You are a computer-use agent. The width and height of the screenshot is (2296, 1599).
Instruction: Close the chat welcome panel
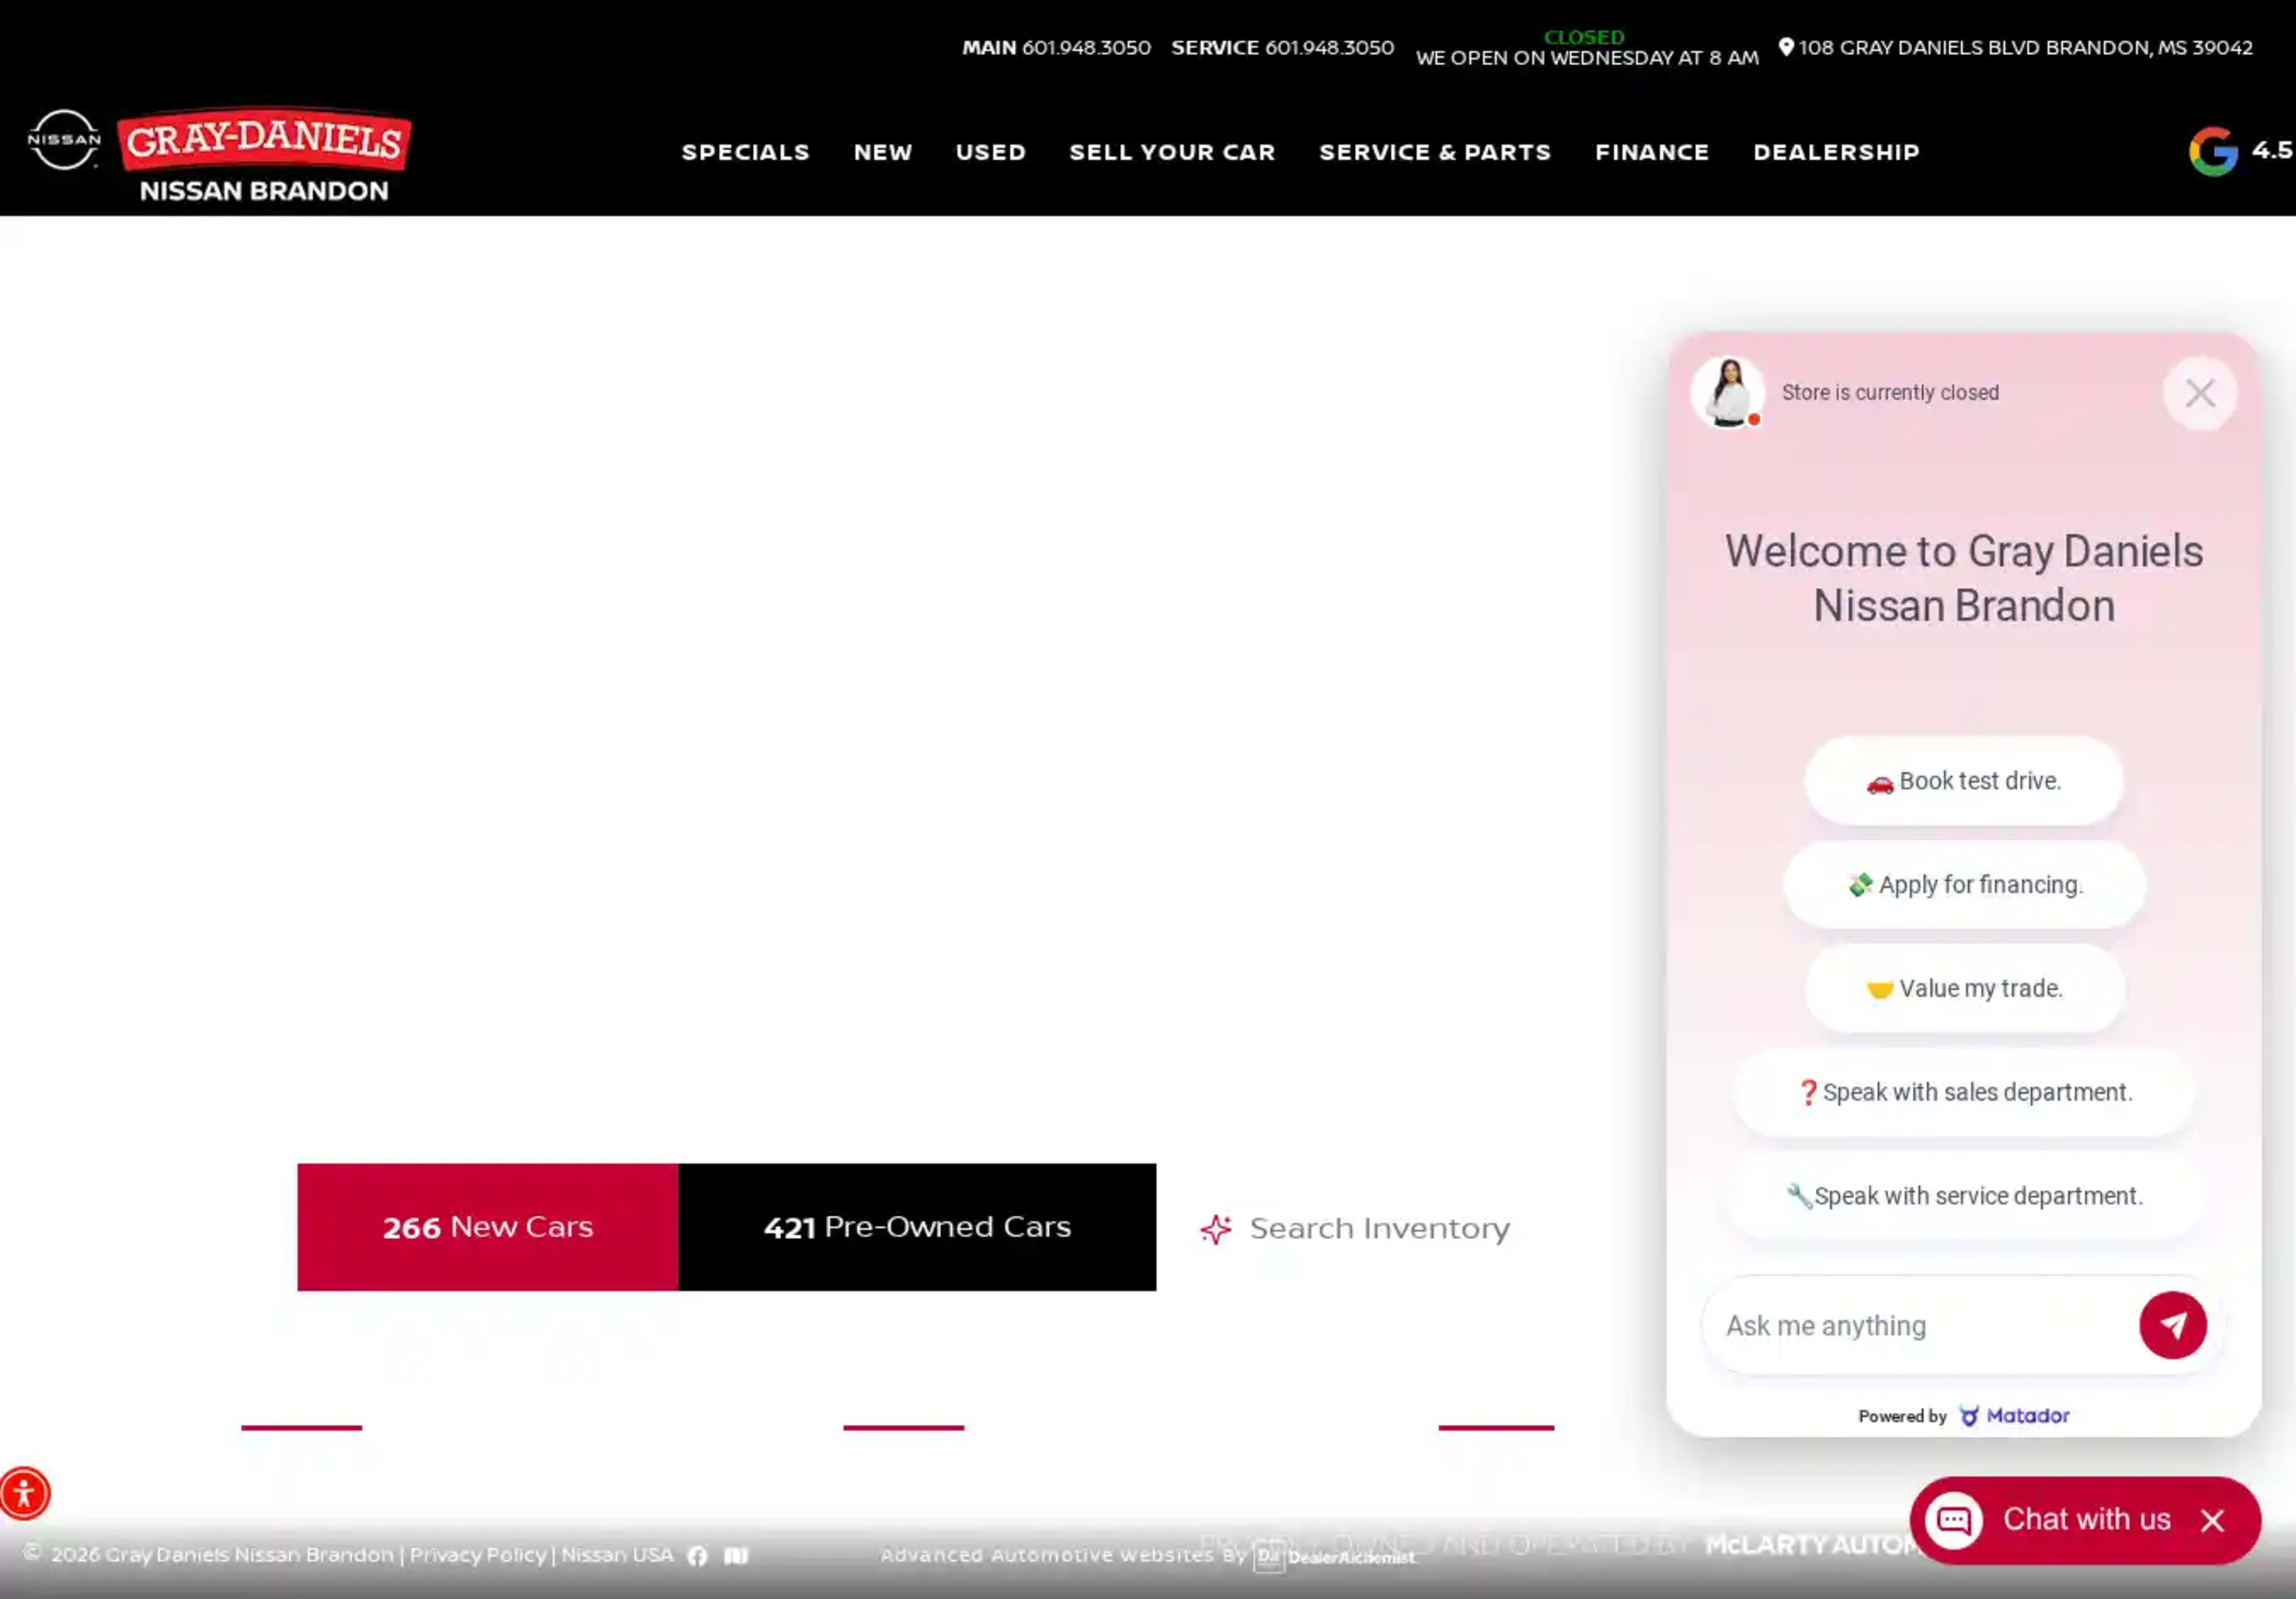(2199, 393)
